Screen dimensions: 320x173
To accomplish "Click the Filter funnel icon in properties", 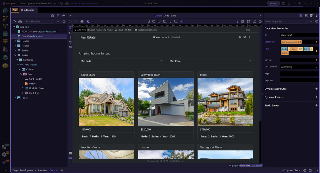I will (x=316, y=51).
